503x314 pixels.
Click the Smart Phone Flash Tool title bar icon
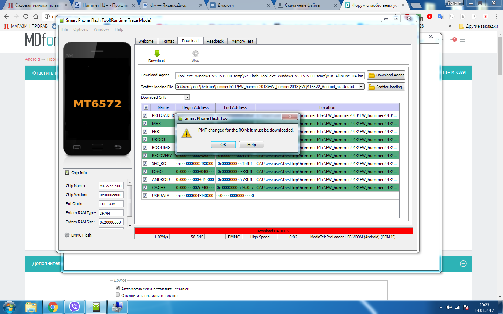(x=62, y=20)
